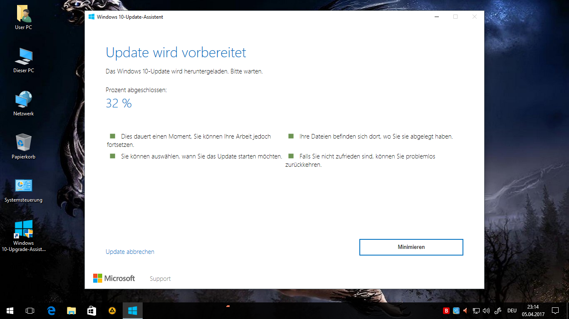Viewport: 569px width, 319px height.
Task: Open File Explorer from the taskbar
Action: [x=72, y=310]
